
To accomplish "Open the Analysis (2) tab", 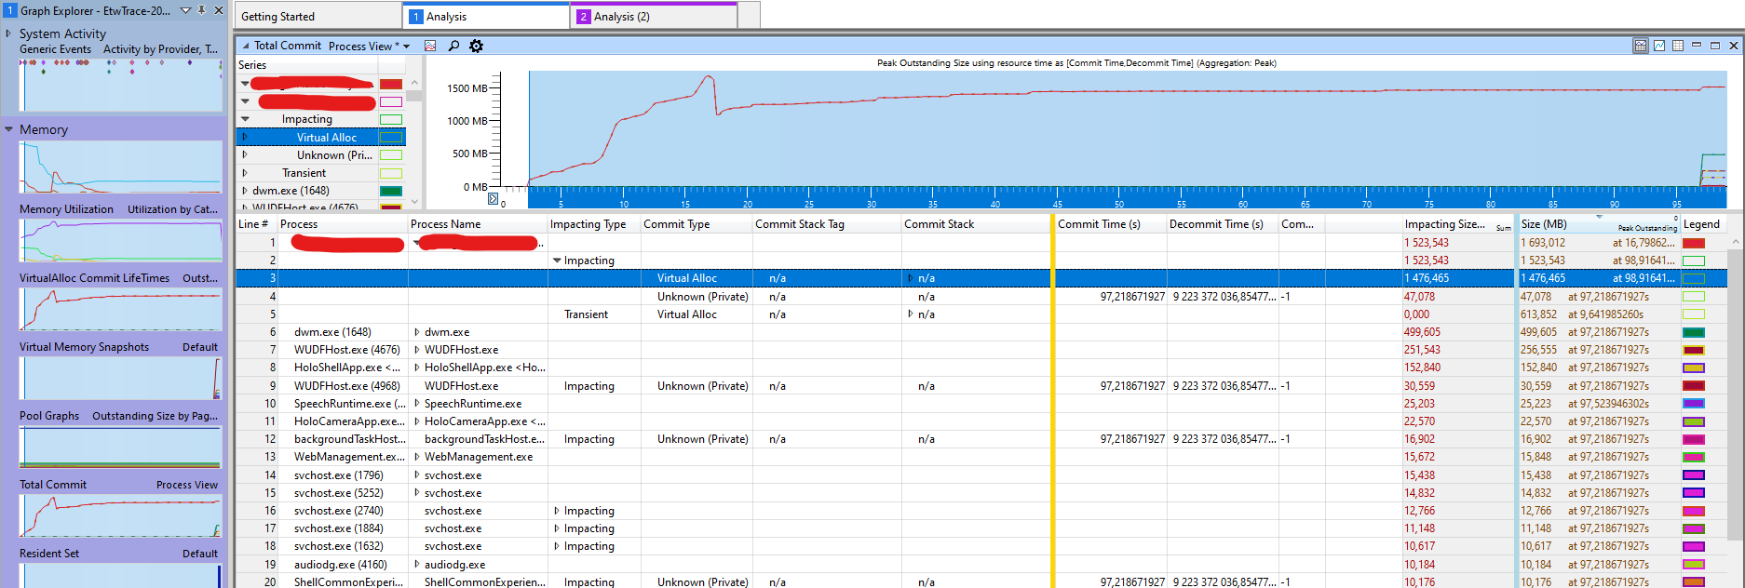I will pos(654,17).
